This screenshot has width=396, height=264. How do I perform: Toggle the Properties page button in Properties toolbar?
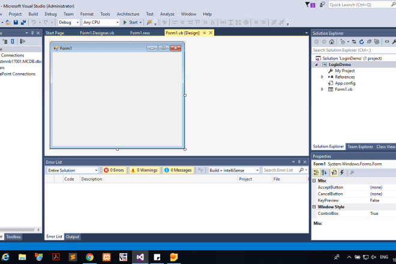(334, 173)
